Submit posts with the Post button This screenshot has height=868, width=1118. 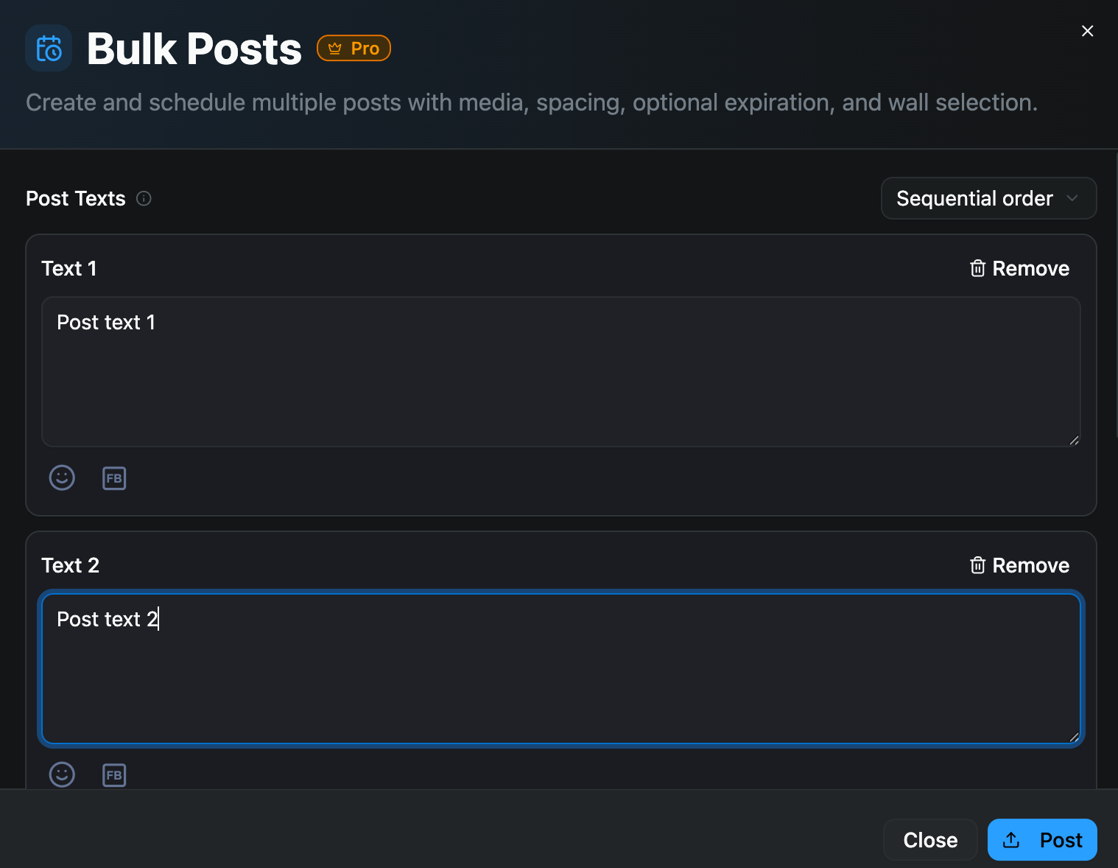pos(1042,839)
